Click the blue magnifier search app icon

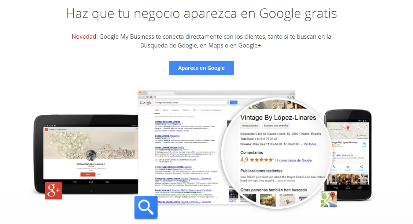[146, 207]
